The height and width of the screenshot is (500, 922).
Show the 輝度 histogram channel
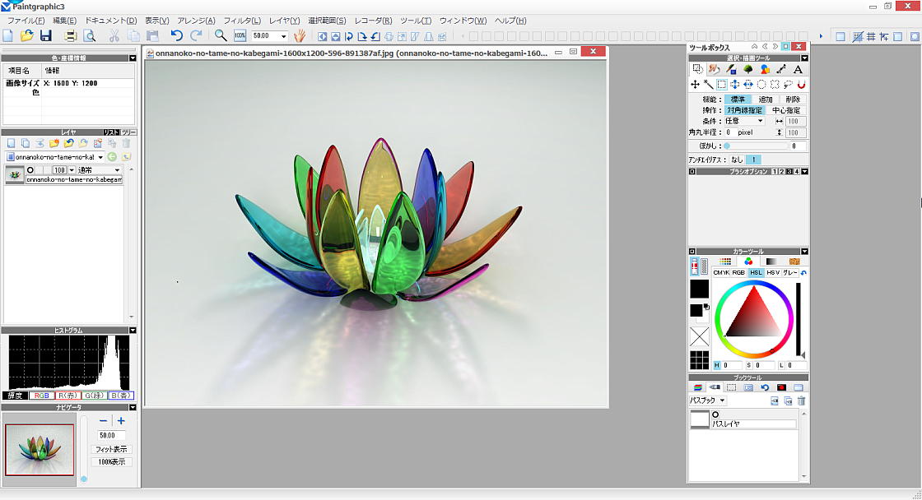[x=16, y=396]
